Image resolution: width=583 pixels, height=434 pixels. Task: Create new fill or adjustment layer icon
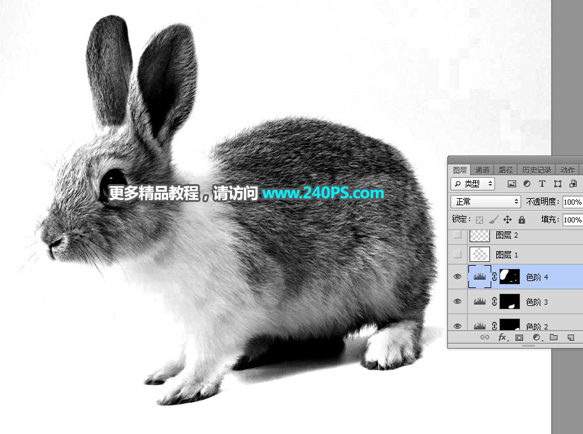click(x=536, y=337)
